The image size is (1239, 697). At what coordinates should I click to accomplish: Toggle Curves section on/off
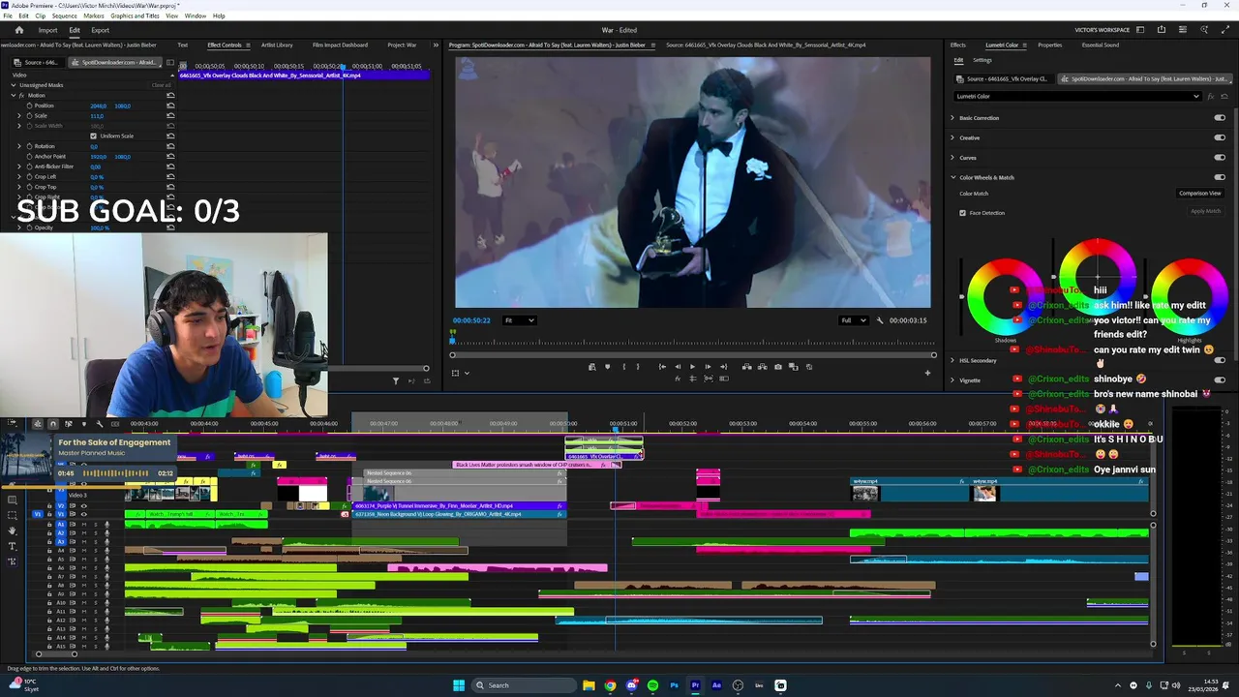coord(1220,158)
